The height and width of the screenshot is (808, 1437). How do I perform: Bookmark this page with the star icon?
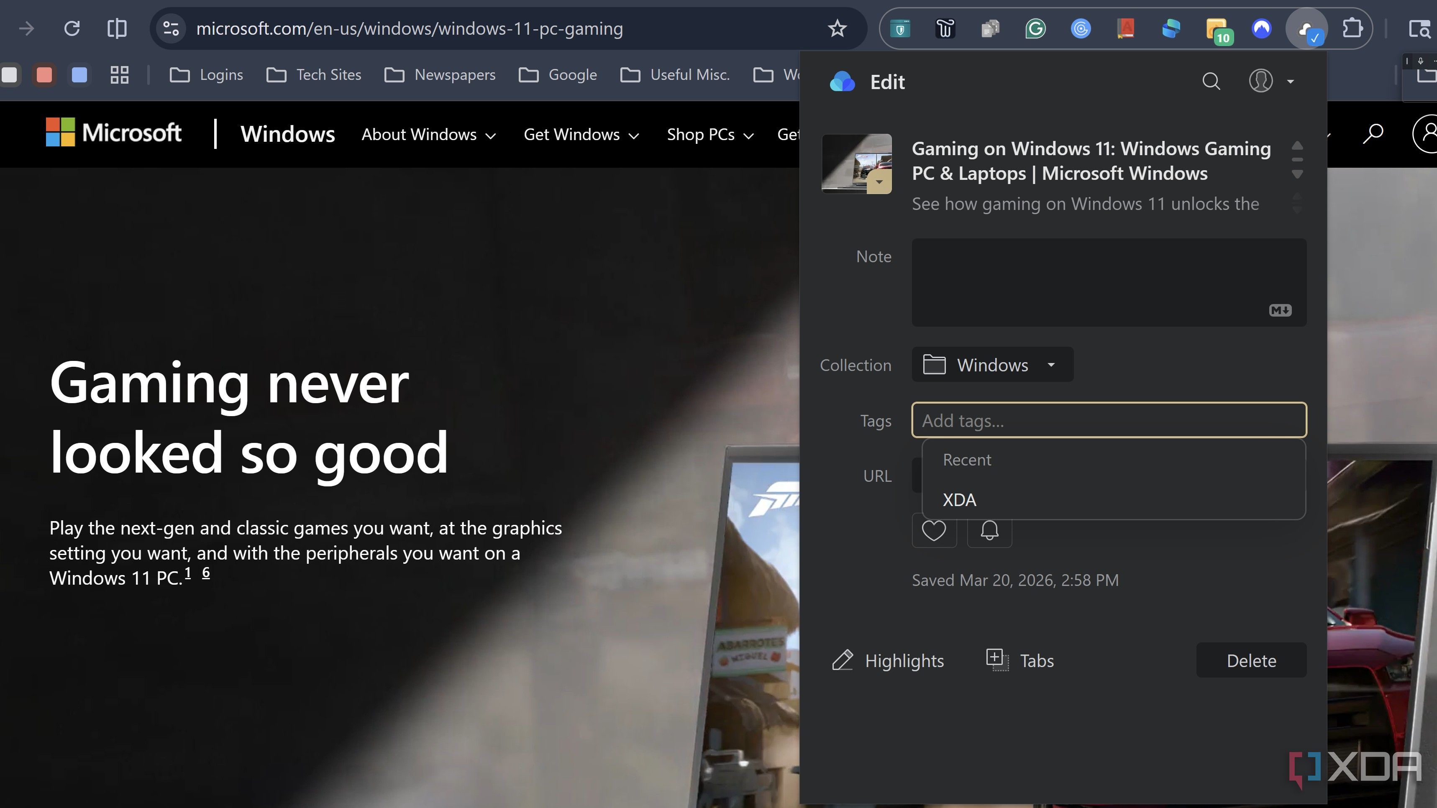click(837, 28)
